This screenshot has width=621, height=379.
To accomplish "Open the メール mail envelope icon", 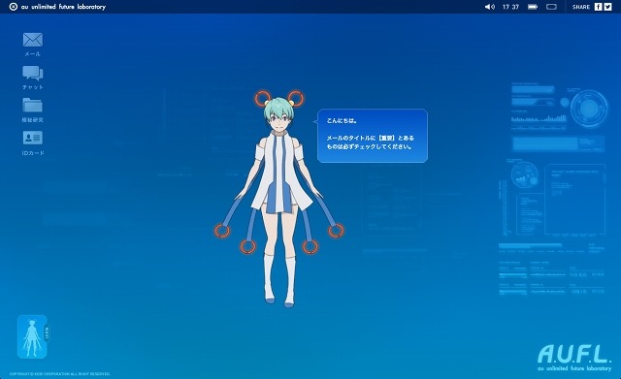I will pos(33,40).
